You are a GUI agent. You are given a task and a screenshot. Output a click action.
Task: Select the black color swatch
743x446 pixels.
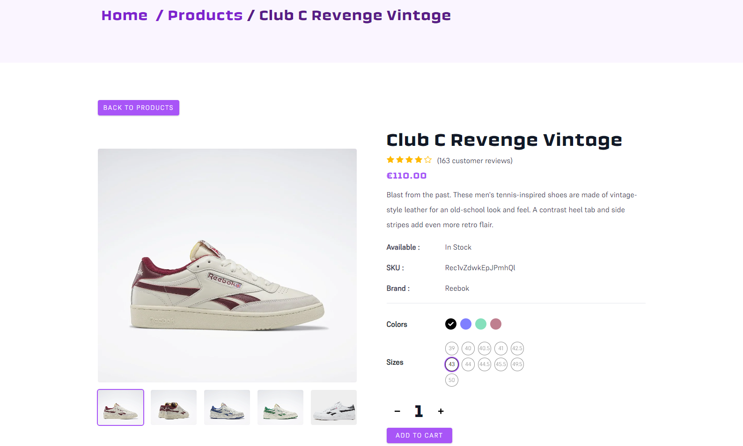(x=451, y=324)
